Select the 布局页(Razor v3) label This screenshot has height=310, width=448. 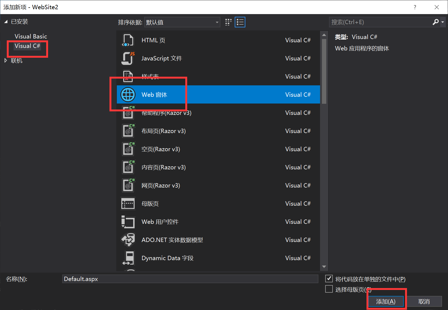(x=164, y=131)
